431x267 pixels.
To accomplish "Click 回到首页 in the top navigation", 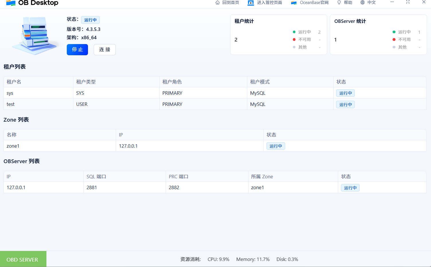I will pyautogui.click(x=231, y=3).
